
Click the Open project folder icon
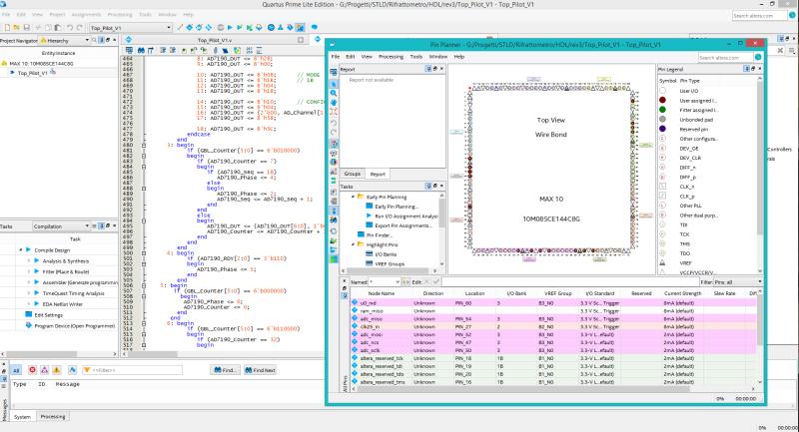[17, 28]
